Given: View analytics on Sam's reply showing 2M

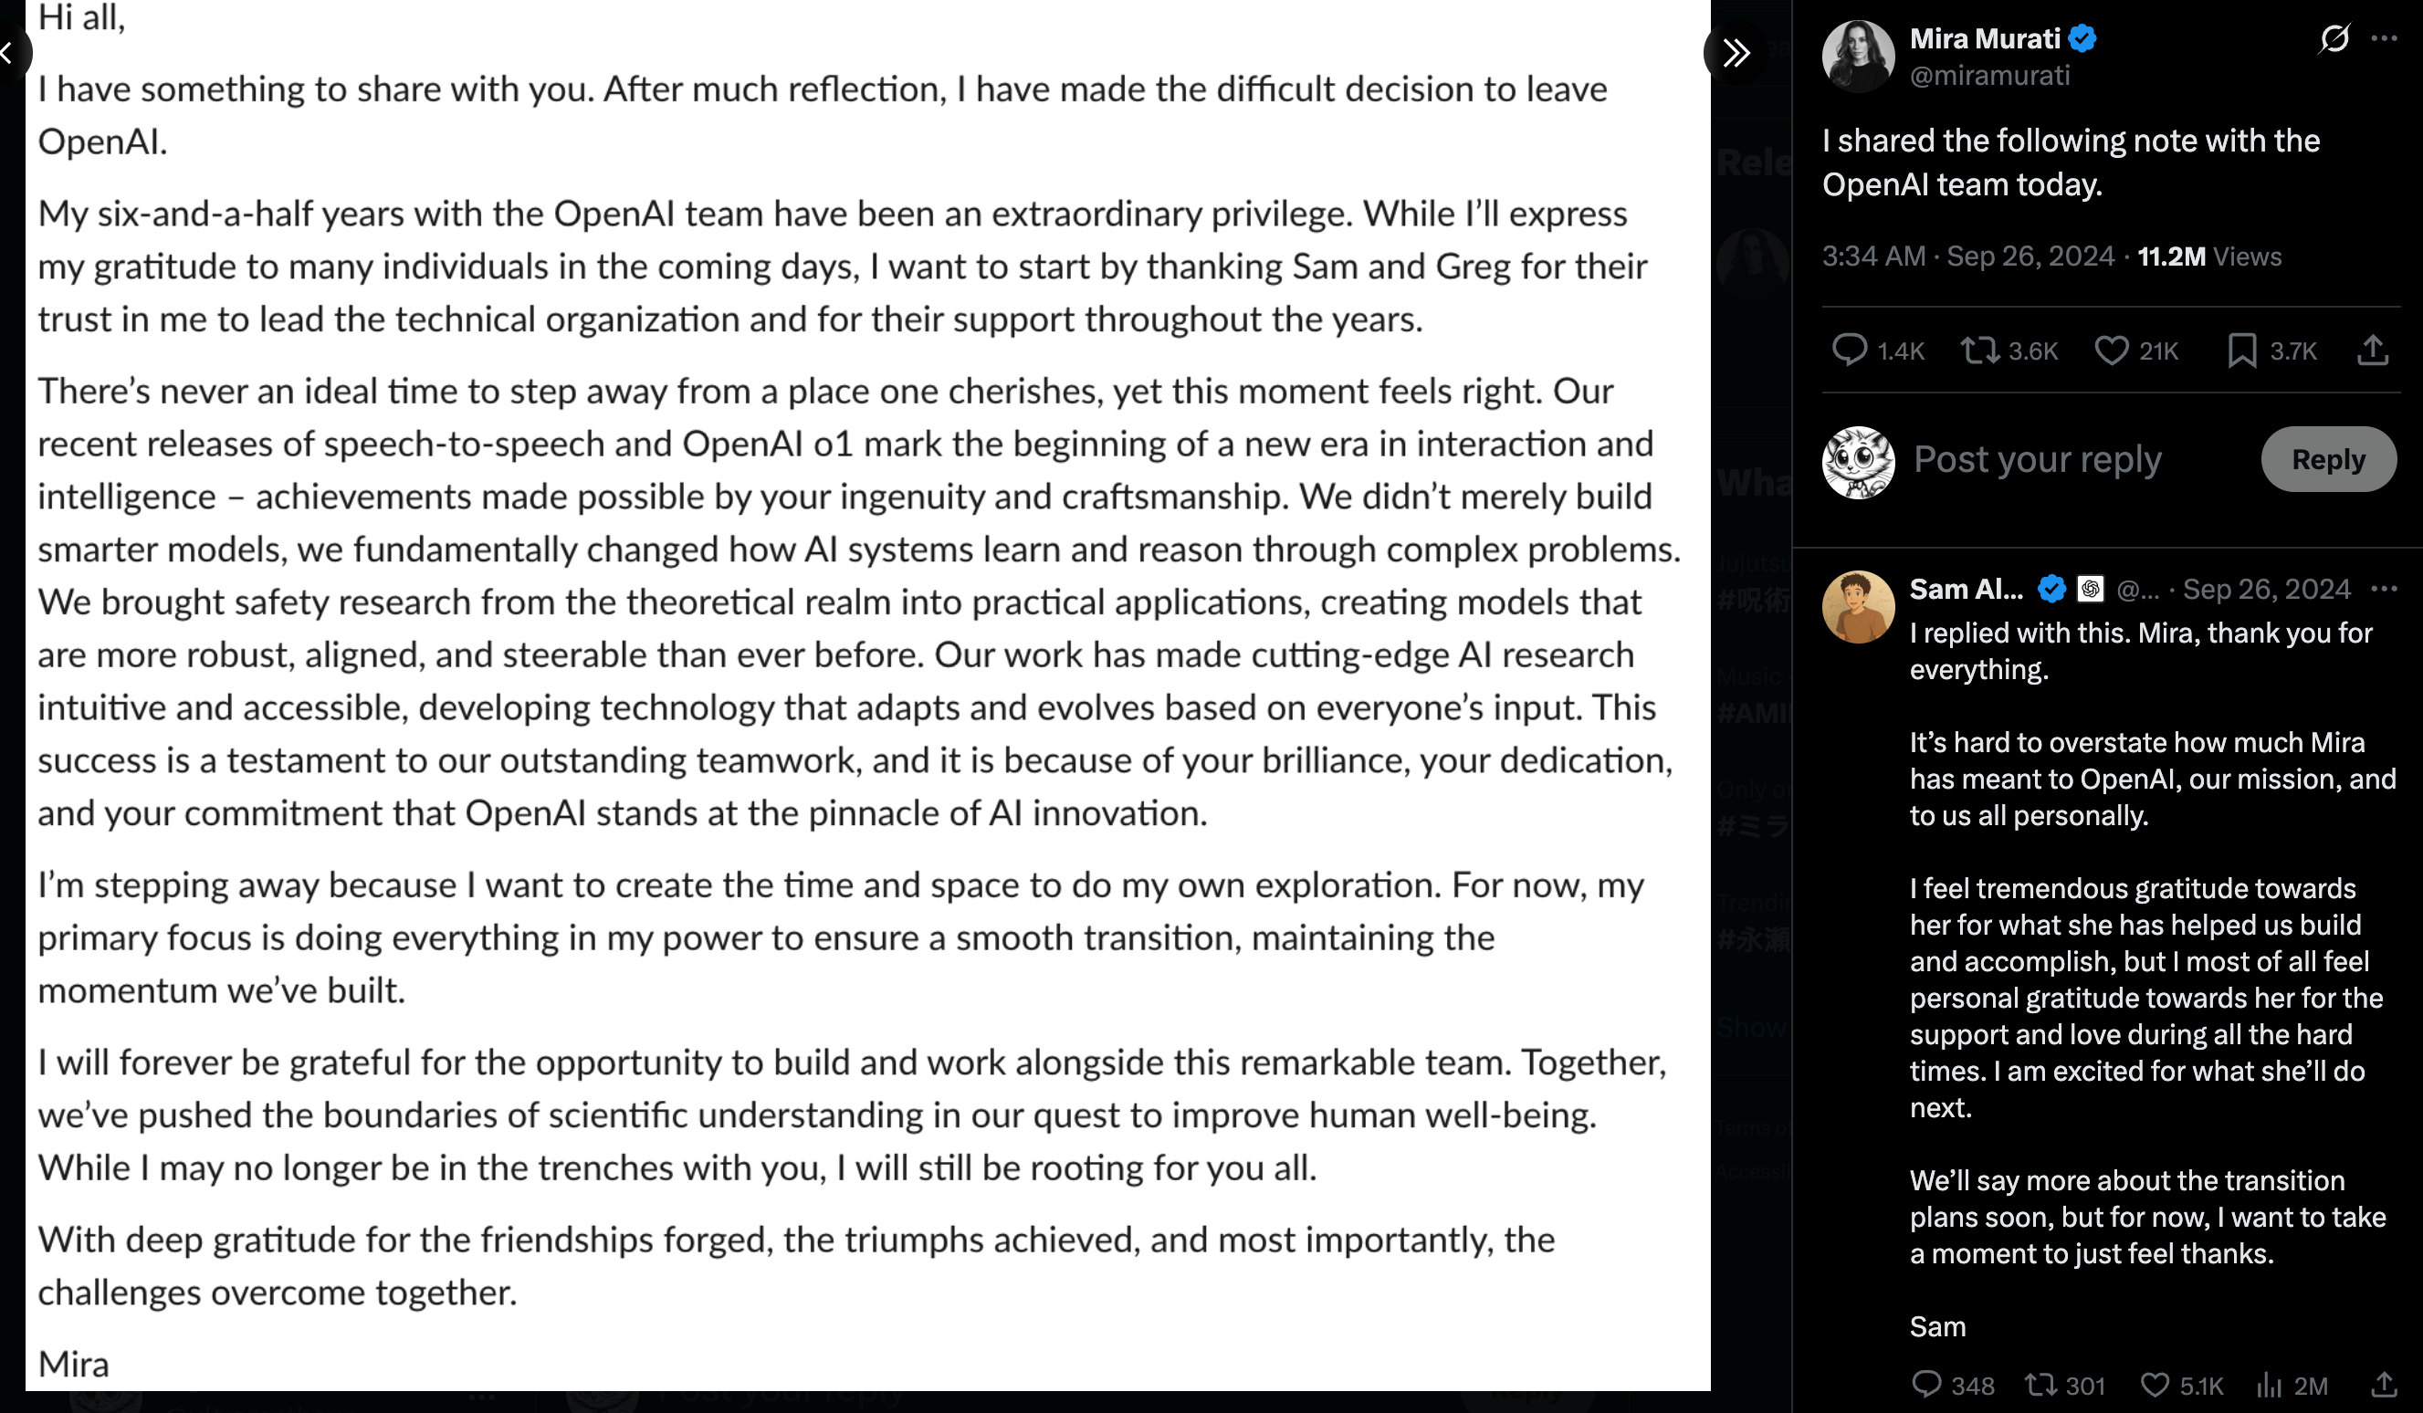Looking at the screenshot, I should (x=2269, y=1384).
